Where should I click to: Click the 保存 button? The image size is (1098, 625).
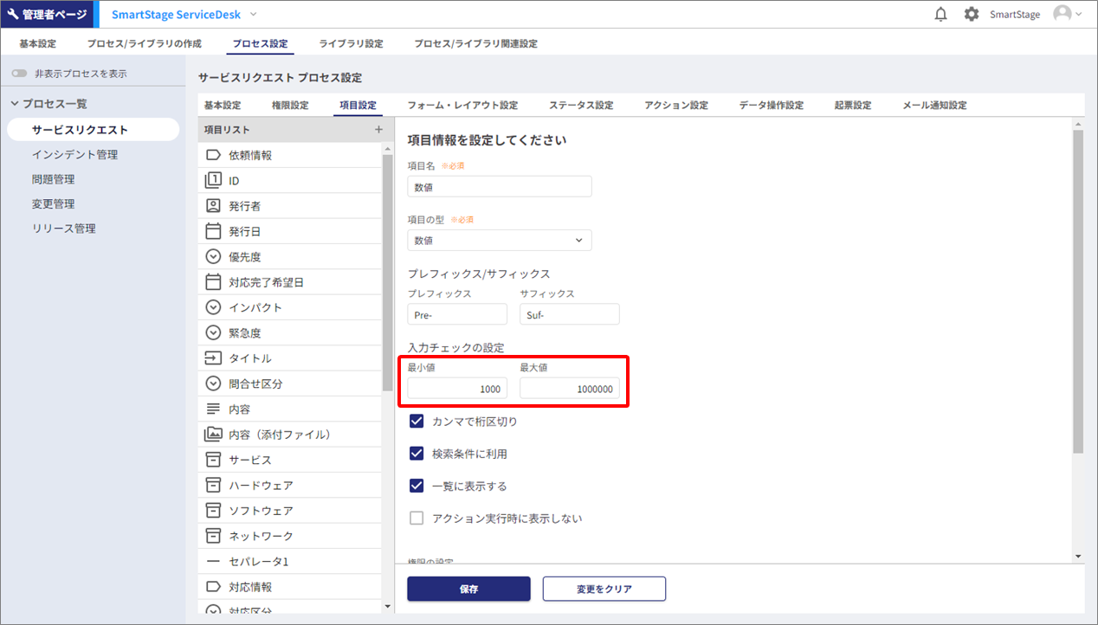(468, 589)
